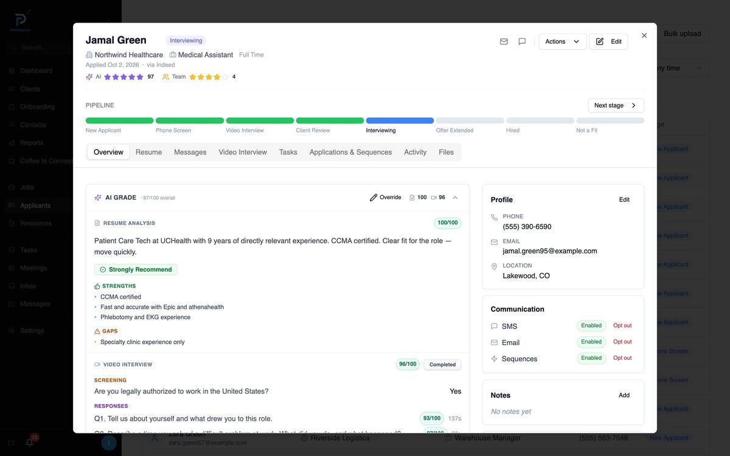Select the Hired pipeline stage bar
730x456 pixels.
(x=540, y=120)
